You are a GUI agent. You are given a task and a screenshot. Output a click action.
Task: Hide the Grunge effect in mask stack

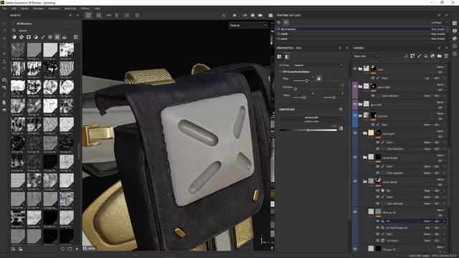378,228
